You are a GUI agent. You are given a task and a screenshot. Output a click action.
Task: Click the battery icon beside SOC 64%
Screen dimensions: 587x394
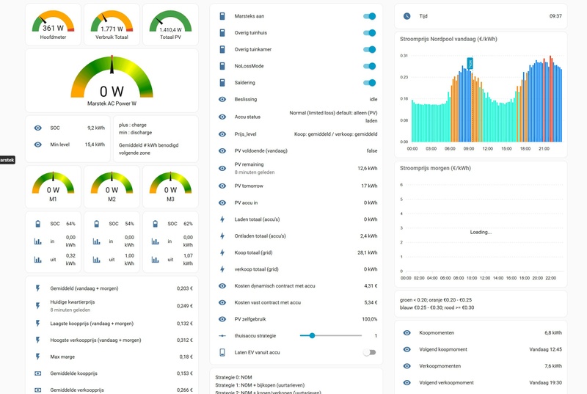click(x=38, y=224)
